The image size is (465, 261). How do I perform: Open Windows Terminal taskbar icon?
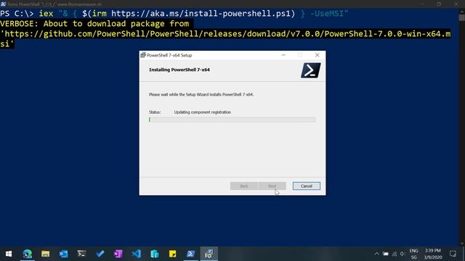point(81,254)
